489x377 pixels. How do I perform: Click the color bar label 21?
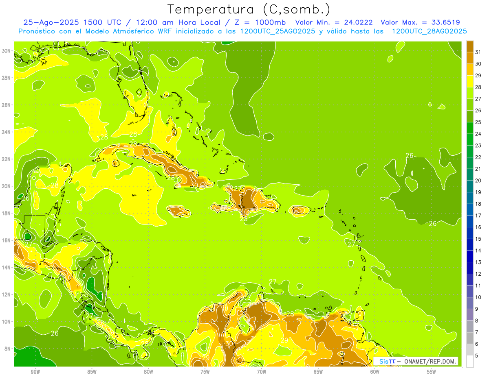click(478, 169)
